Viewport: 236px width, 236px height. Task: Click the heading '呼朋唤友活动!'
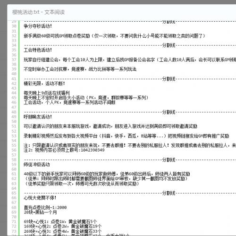38,117
